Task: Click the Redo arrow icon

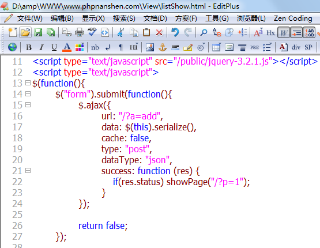Action: pos(188,32)
